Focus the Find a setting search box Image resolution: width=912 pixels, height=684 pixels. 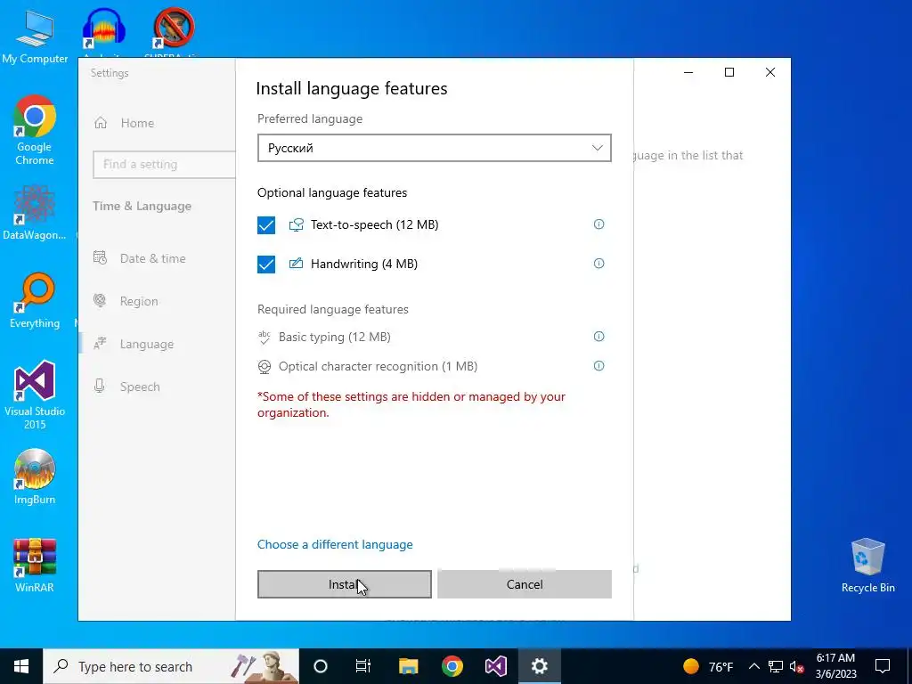coord(164,165)
